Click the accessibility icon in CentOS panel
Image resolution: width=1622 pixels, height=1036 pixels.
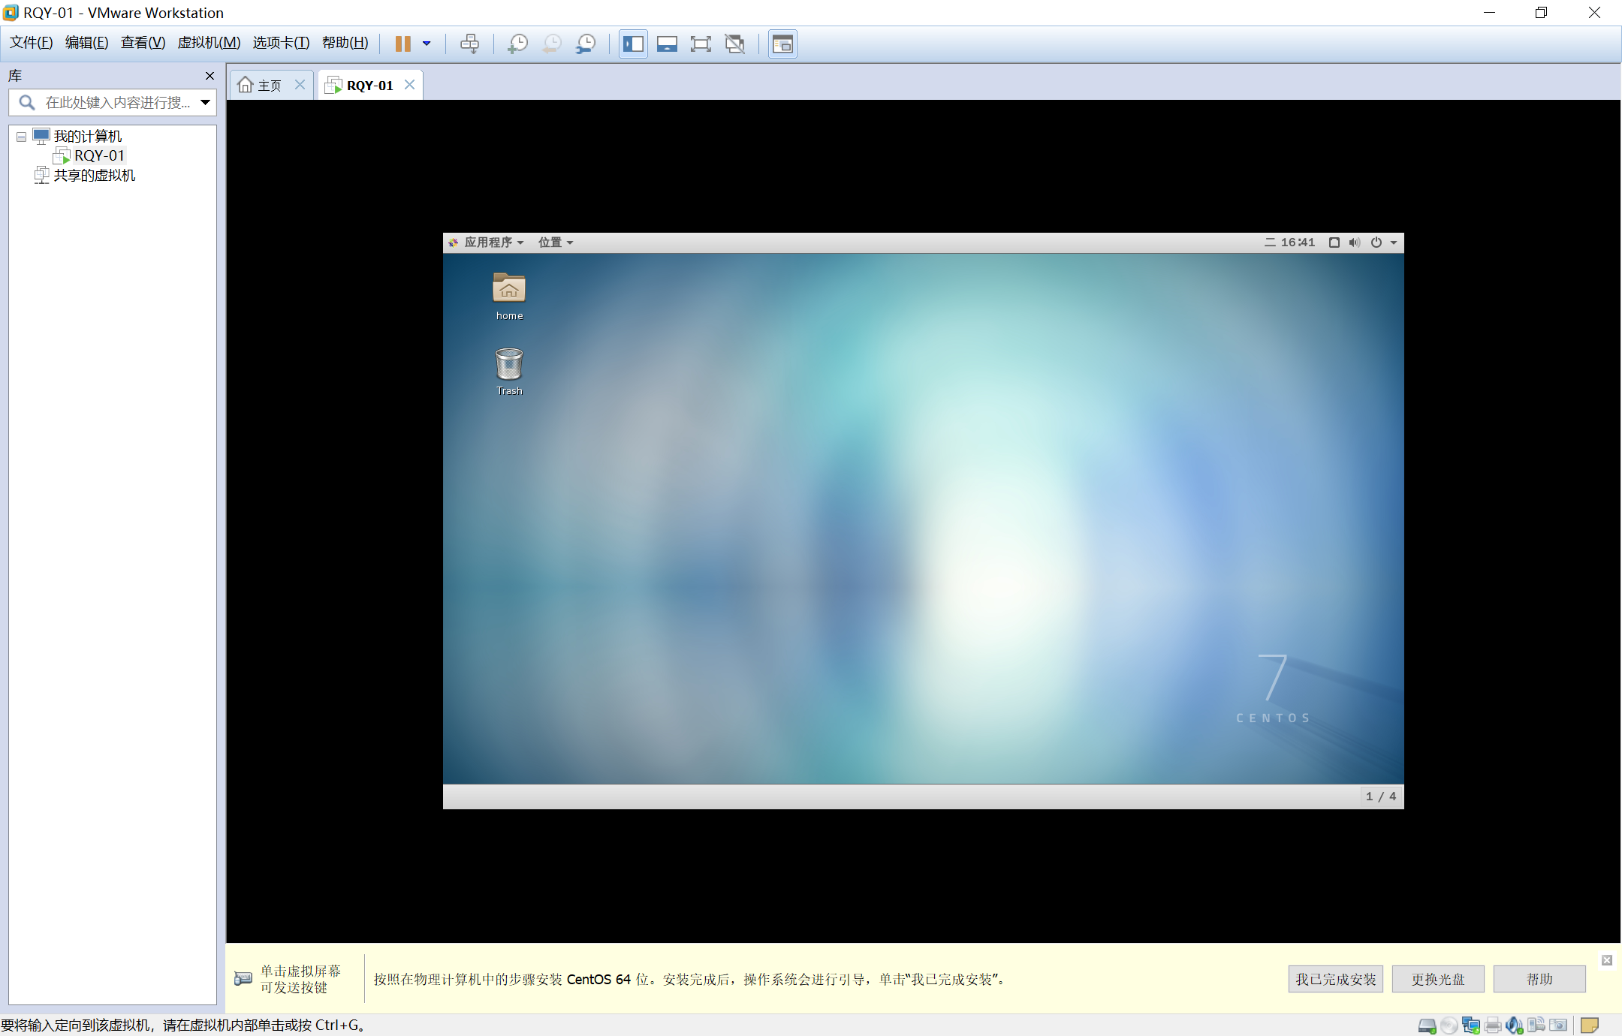pyautogui.click(x=1334, y=242)
